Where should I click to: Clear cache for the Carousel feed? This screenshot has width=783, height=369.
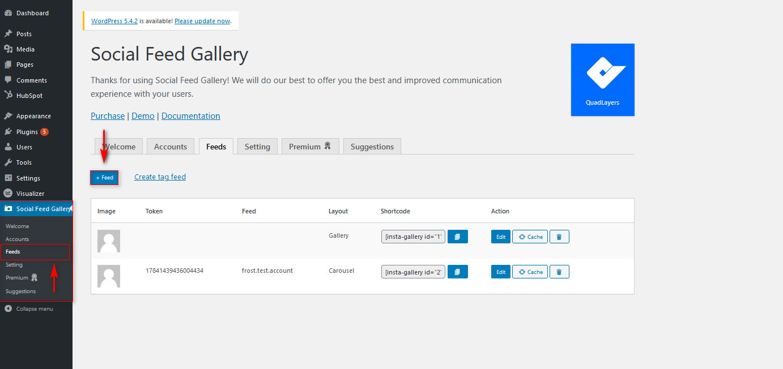(530, 272)
